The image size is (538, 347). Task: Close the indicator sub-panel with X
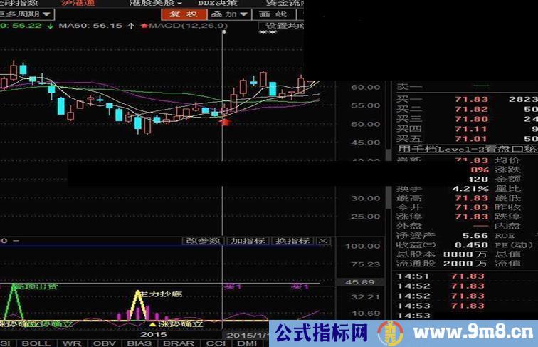pos(322,241)
